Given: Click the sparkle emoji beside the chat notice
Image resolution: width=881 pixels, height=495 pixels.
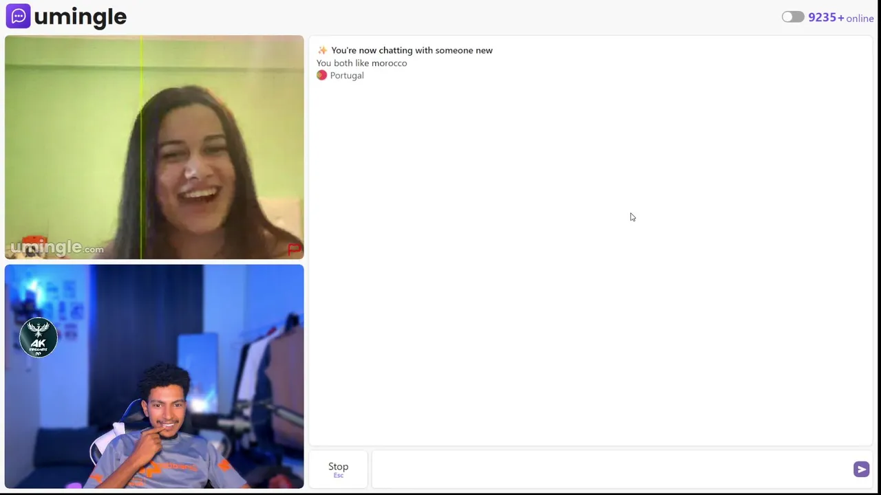Looking at the screenshot, I should [x=322, y=50].
